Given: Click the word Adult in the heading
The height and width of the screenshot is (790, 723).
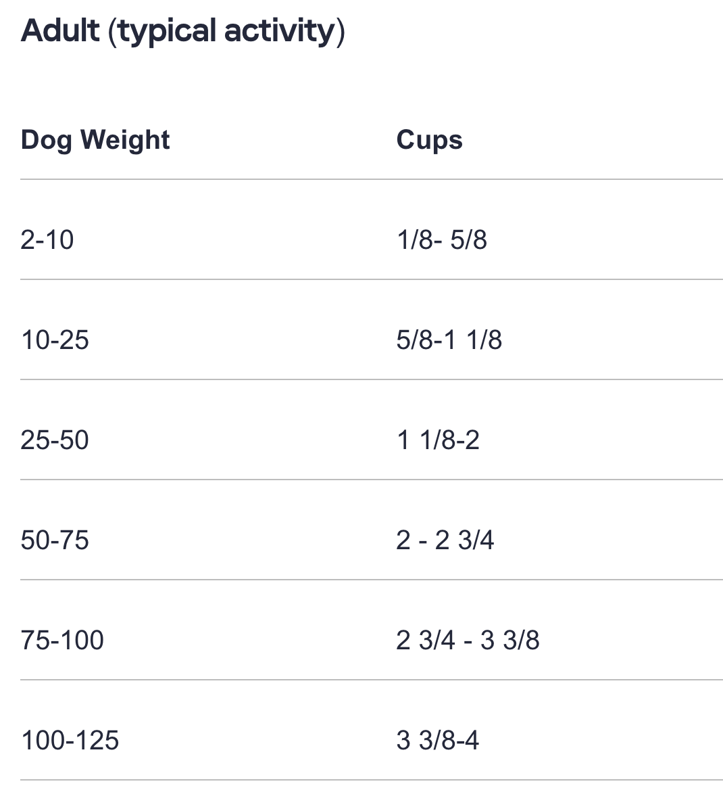Looking at the screenshot, I should coord(60,32).
